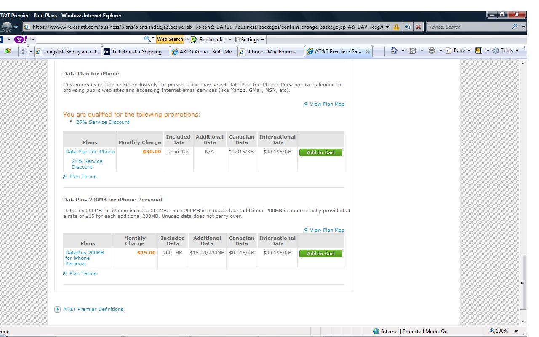Click the Refresh page icon

(x=408, y=27)
